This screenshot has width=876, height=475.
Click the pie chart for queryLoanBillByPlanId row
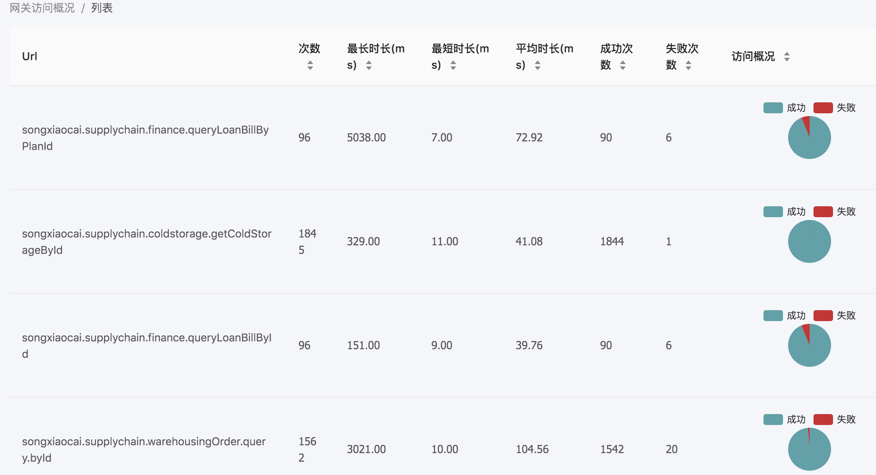coord(809,137)
